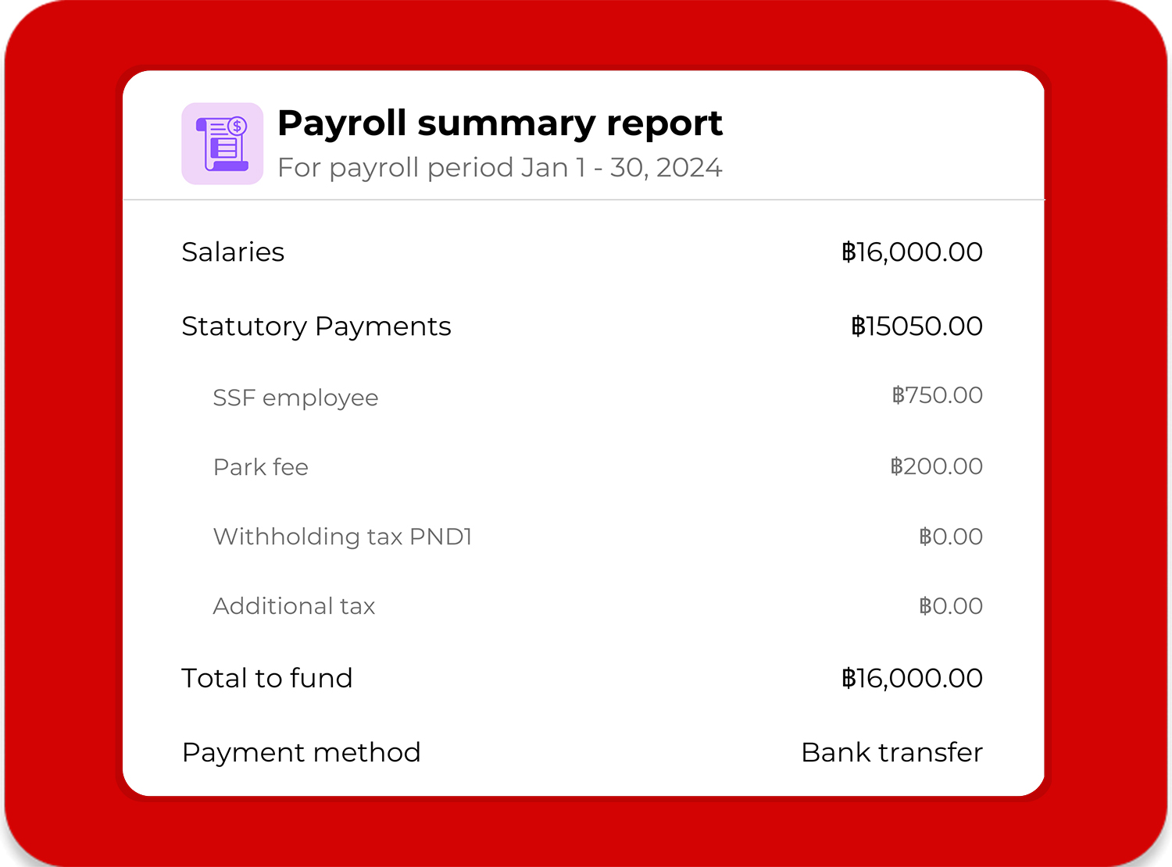Click the Statutory Payments amount ฿15050.00

[x=916, y=326]
